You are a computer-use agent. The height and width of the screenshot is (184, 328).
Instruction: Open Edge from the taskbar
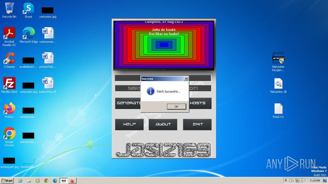[55, 181]
